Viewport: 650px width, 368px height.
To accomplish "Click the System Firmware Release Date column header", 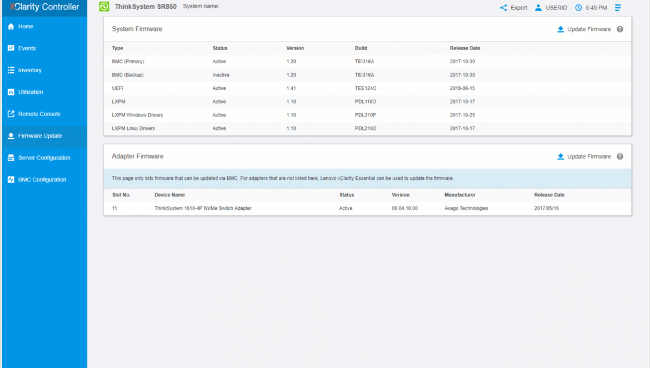I will pyautogui.click(x=464, y=48).
